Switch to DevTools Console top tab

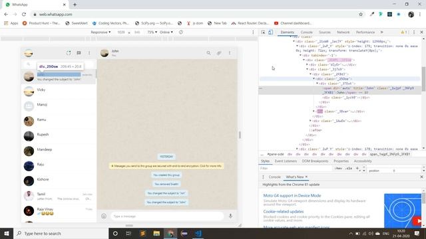click(x=306, y=32)
